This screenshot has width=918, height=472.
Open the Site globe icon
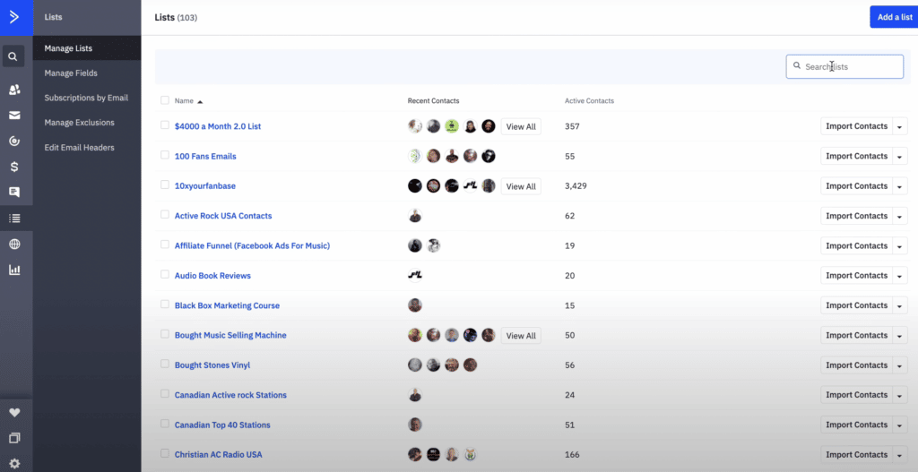tap(14, 244)
